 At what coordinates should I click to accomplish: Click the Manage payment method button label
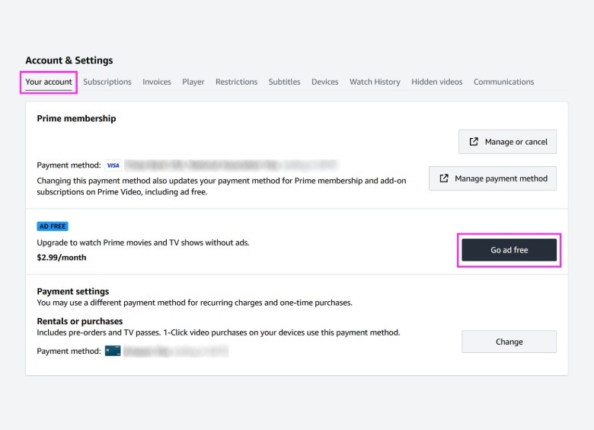tap(501, 178)
